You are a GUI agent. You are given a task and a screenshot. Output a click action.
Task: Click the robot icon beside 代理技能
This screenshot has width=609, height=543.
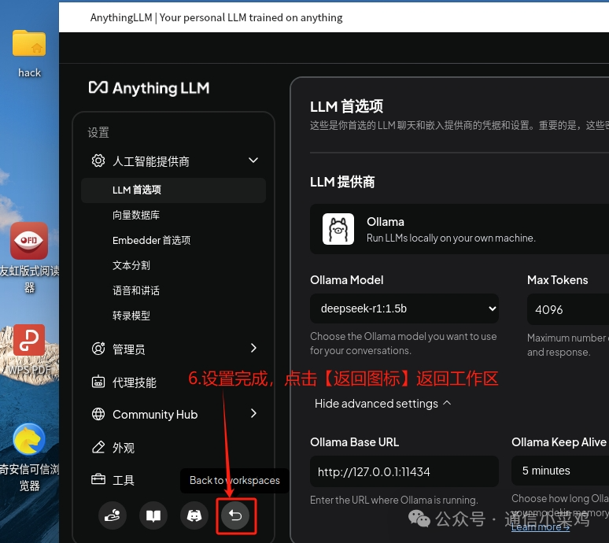point(98,382)
